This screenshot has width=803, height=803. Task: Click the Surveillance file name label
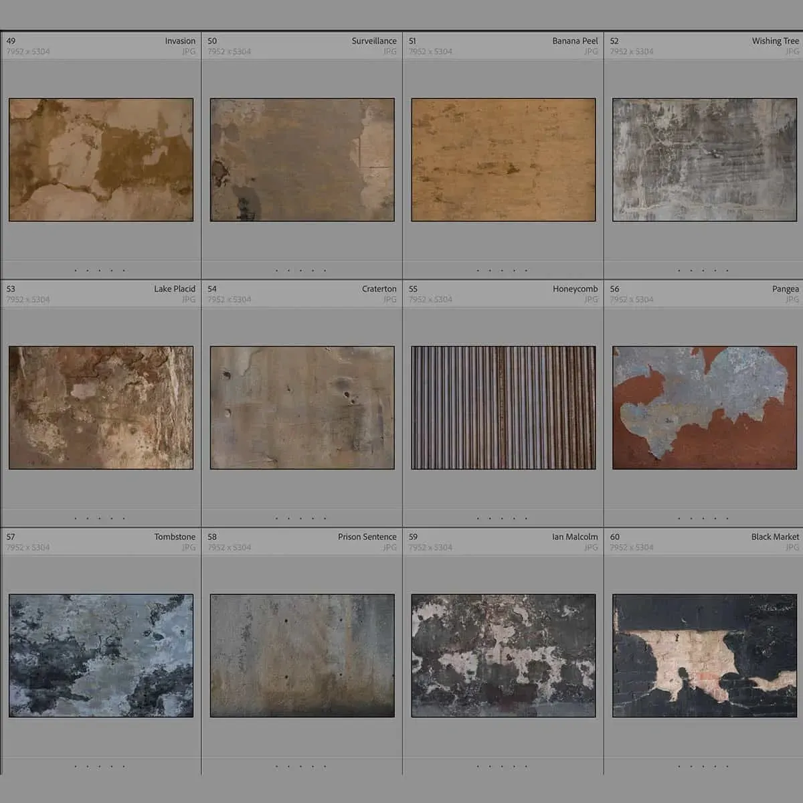click(x=374, y=41)
